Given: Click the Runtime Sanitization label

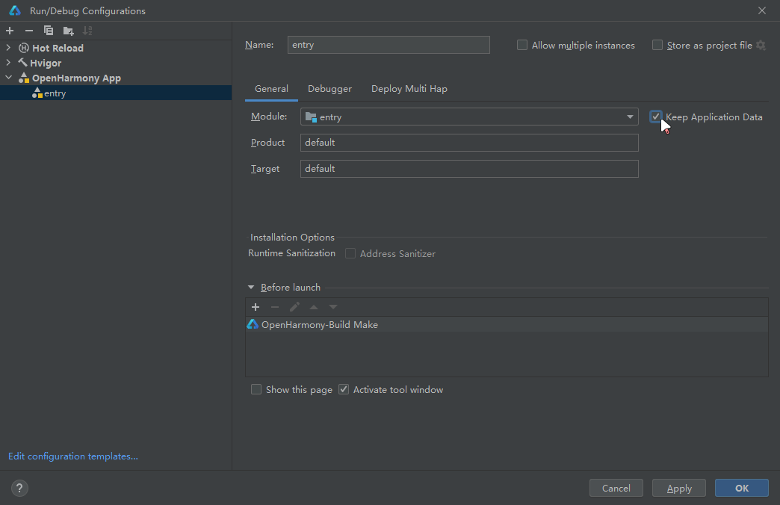Looking at the screenshot, I should [x=292, y=253].
